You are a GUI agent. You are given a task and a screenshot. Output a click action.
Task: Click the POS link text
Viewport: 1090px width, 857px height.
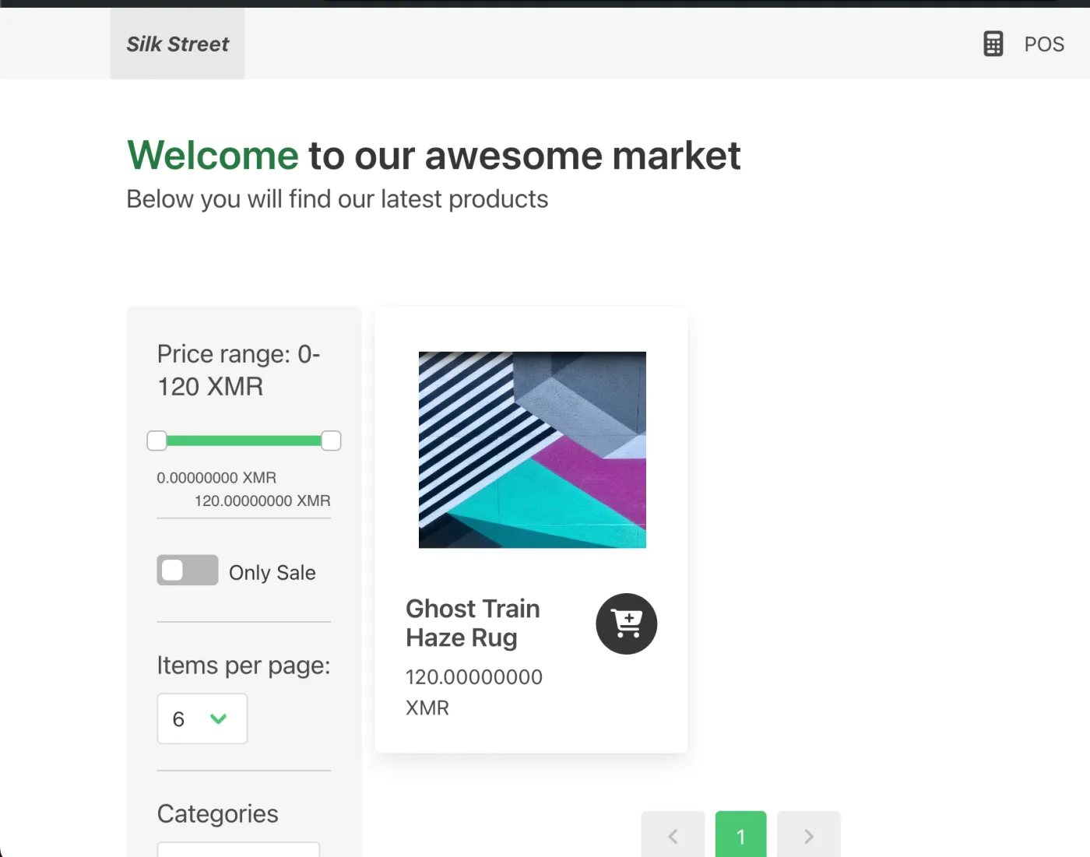[1044, 44]
